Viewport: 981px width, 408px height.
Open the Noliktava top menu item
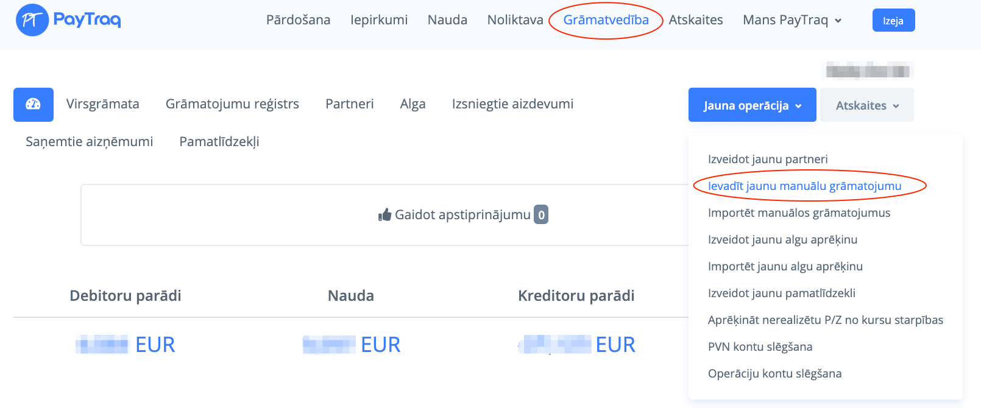tap(515, 20)
